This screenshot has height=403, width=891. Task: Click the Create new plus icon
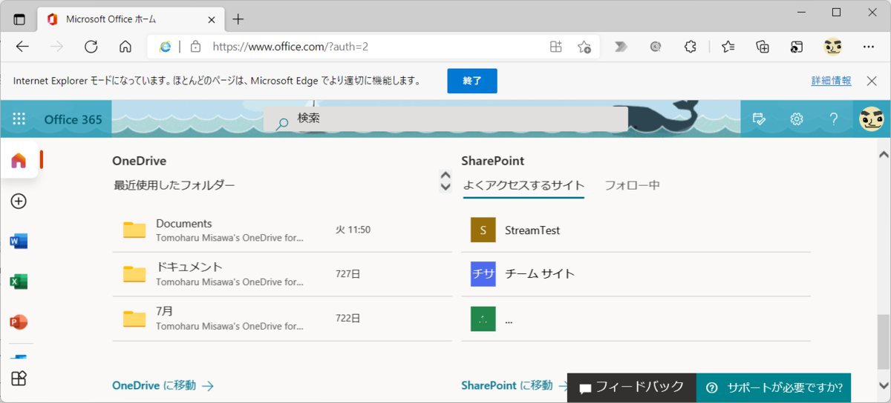(19, 201)
